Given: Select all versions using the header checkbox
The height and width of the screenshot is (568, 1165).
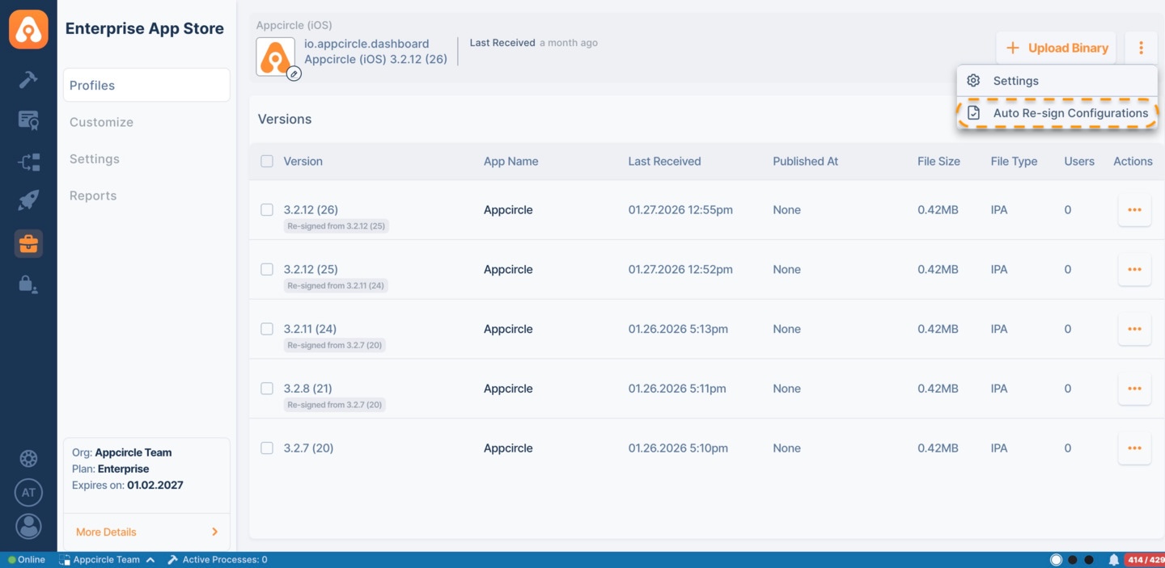Looking at the screenshot, I should click(x=267, y=161).
